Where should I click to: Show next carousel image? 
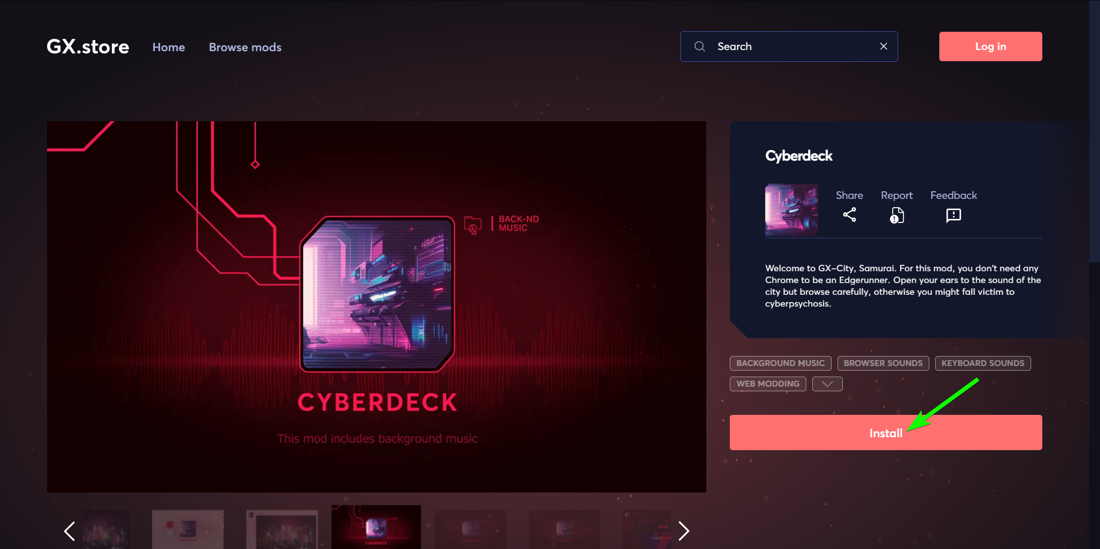pos(683,531)
